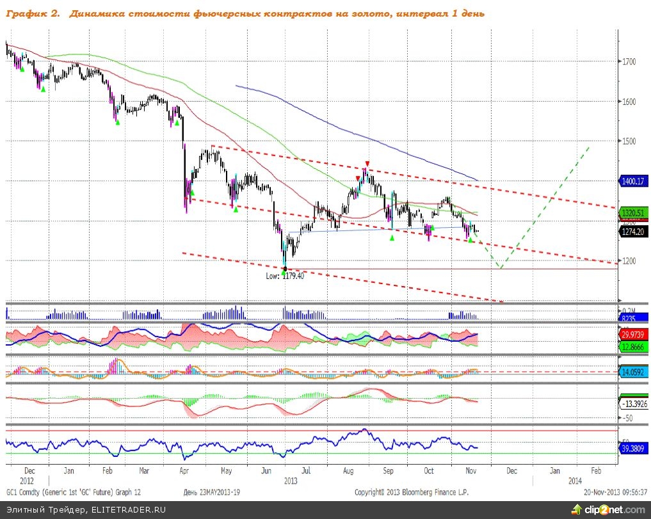Screen dimensions: 651x519
Task: Click the topmost red down-arrow at the August peak
Action: [x=367, y=164]
